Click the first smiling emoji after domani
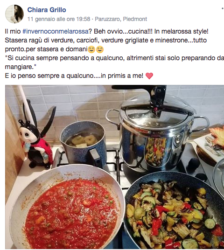This screenshot has width=224, height=250. coord(91,49)
